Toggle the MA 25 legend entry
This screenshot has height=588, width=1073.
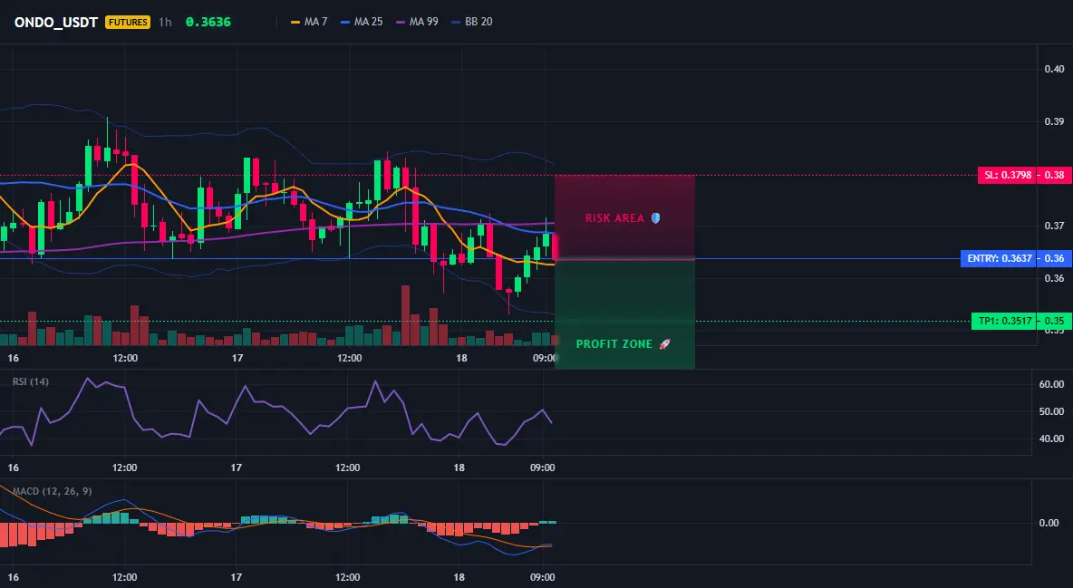(x=362, y=22)
